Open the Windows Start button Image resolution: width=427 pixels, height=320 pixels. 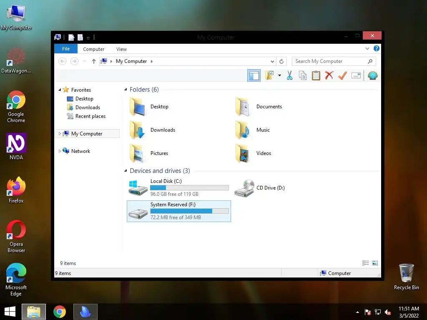tap(10, 312)
